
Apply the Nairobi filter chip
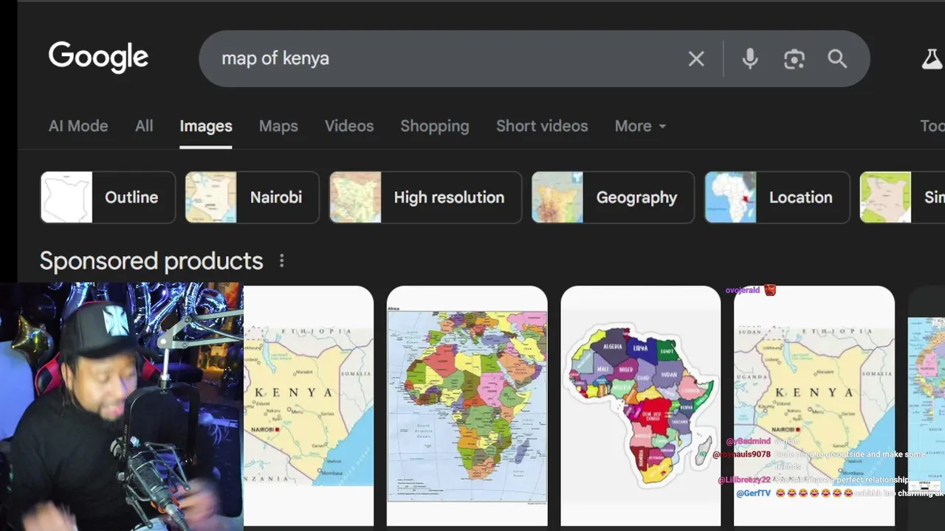pyautogui.click(x=252, y=198)
